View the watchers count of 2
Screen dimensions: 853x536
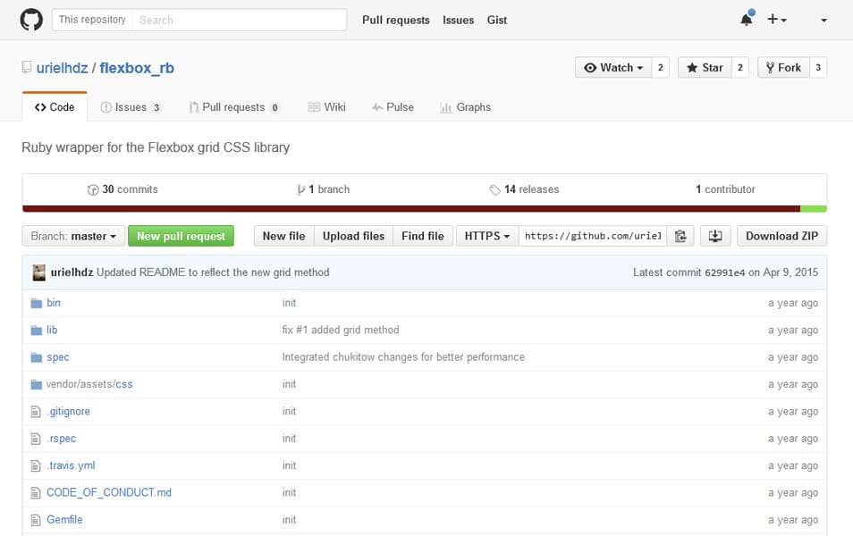(x=661, y=67)
